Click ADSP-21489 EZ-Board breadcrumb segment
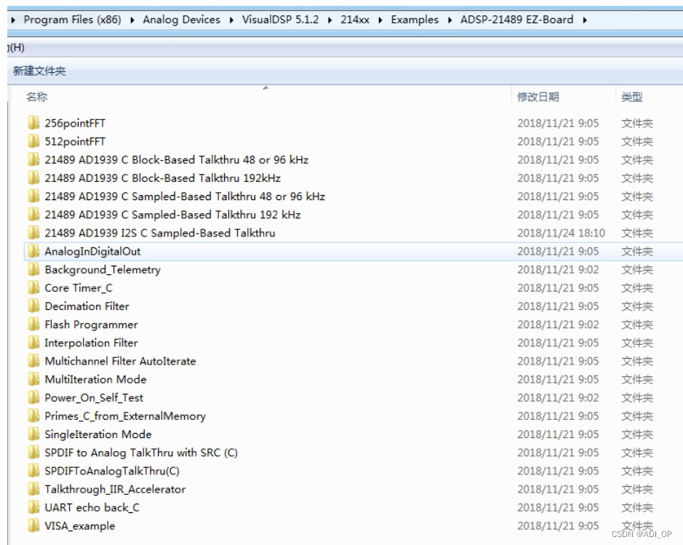Image resolution: width=683 pixels, height=545 pixels. click(x=516, y=20)
